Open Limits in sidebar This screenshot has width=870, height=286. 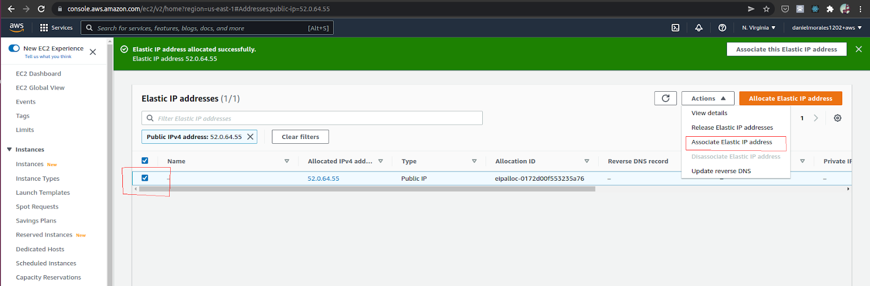(25, 130)
